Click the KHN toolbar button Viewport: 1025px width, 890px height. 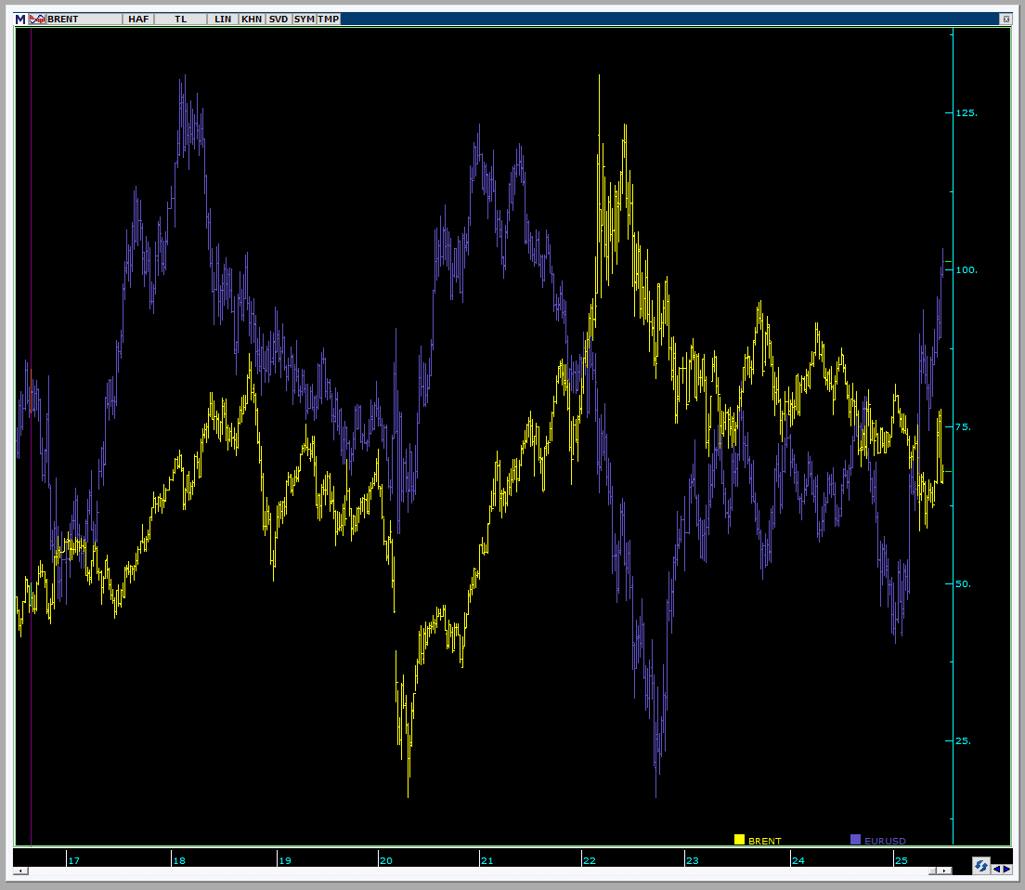[252, 19]
